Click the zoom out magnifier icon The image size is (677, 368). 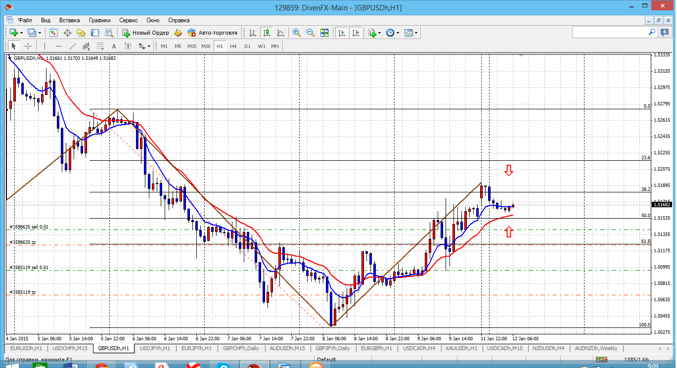click(x=311, y=33)
